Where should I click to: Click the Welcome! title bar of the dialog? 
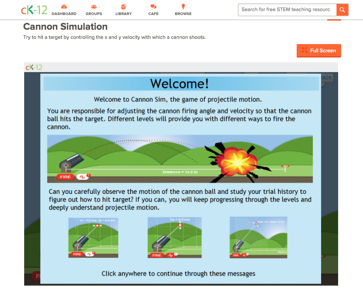(180, 83)
